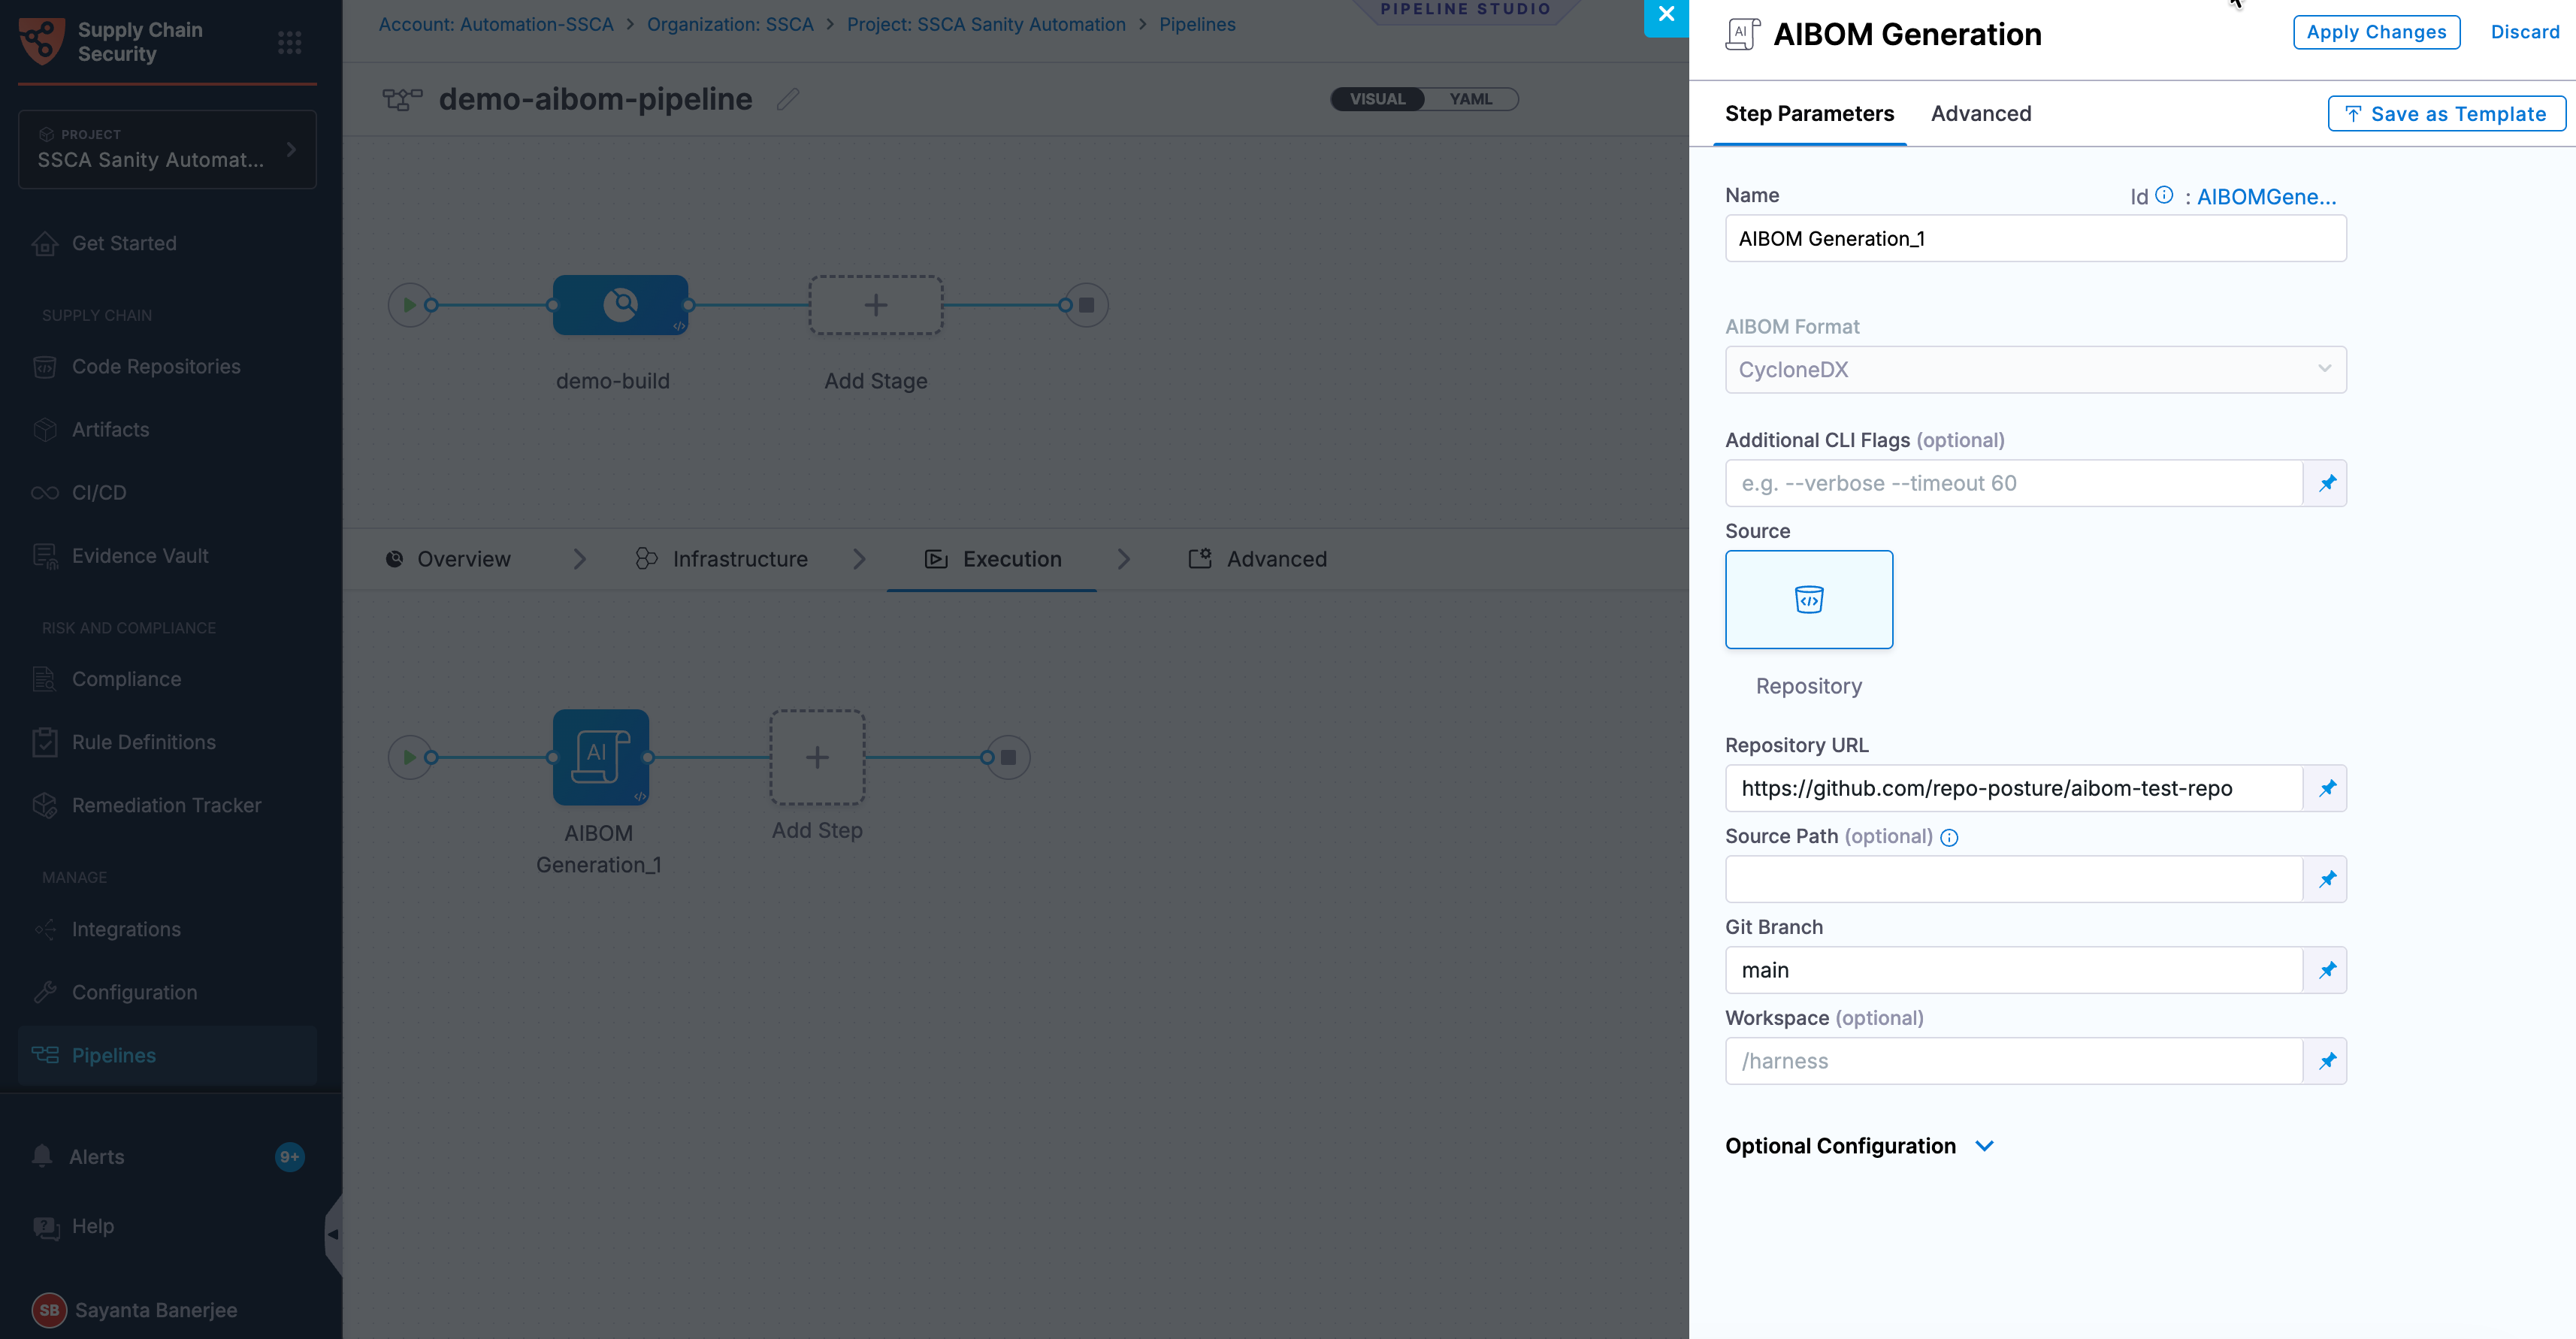Open the Step Parameters tab
Image resolution: width=2576 pixels, height=1339 pixels.
1809,114
